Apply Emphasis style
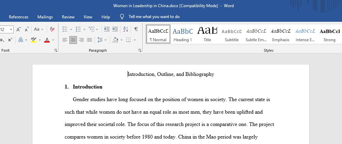 tap(281, 34)
